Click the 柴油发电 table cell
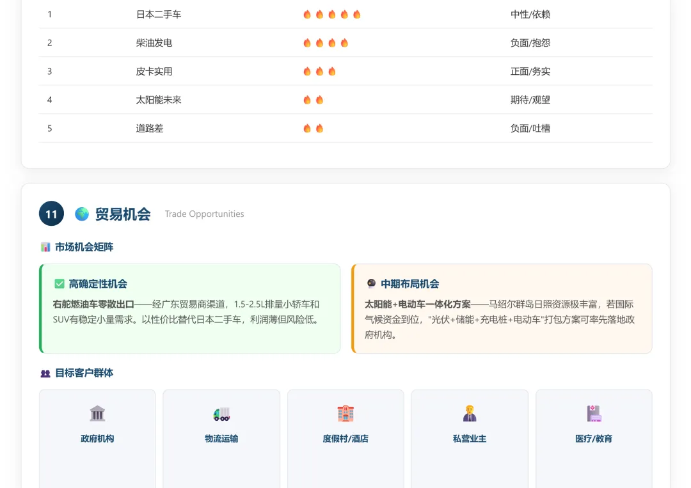691x488 pixels. (x=154, y=43)
